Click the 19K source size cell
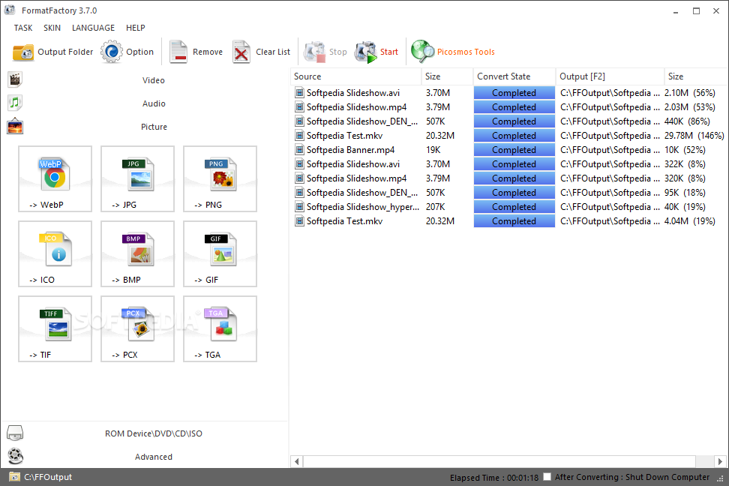Image resolution: width=729 pixels, height=486 pixels. pos(433,150)
